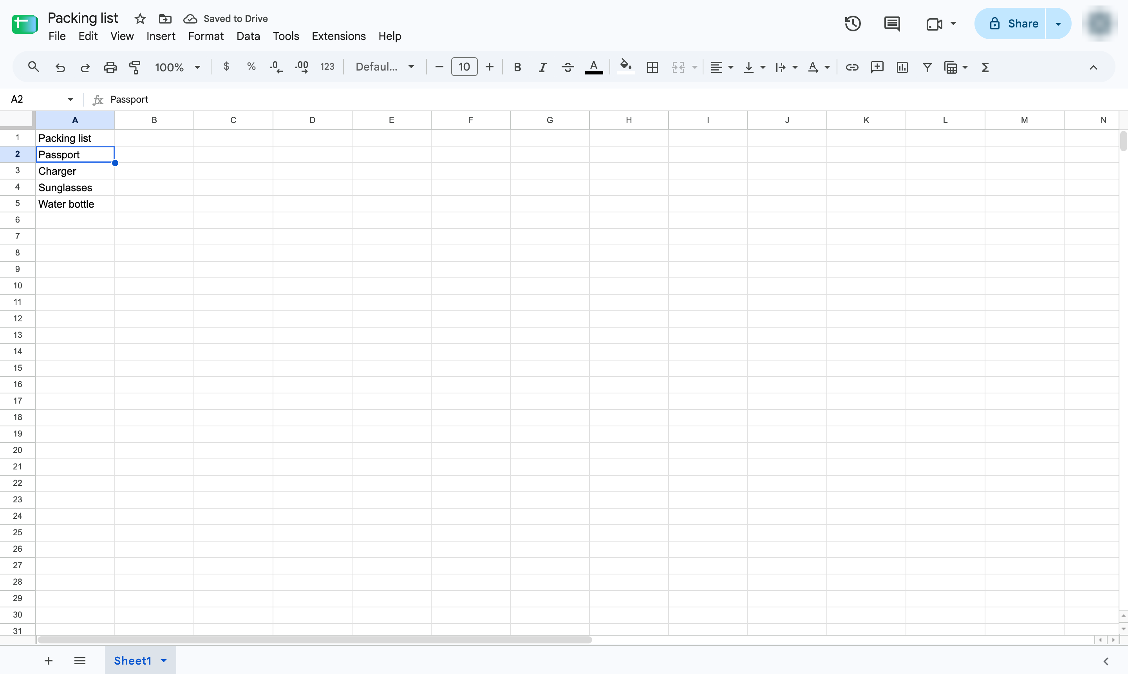Open the text wrapping dropdown

click(786, 67)
